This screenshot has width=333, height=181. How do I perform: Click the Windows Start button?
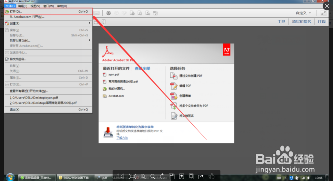click(10, 177)
